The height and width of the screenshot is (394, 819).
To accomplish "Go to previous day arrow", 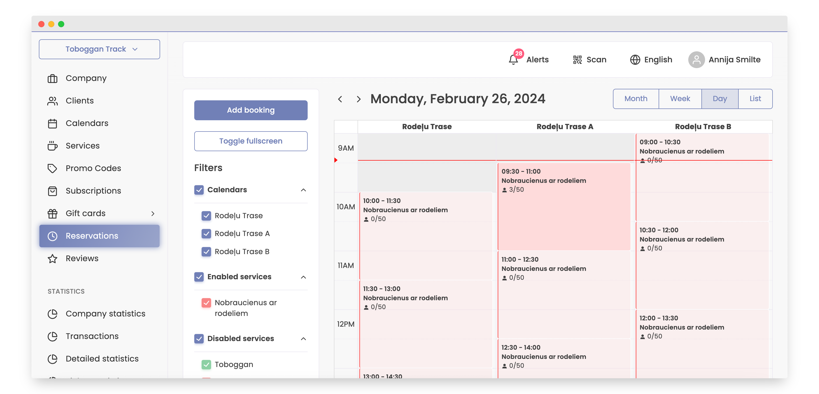I will click(340, 99).
